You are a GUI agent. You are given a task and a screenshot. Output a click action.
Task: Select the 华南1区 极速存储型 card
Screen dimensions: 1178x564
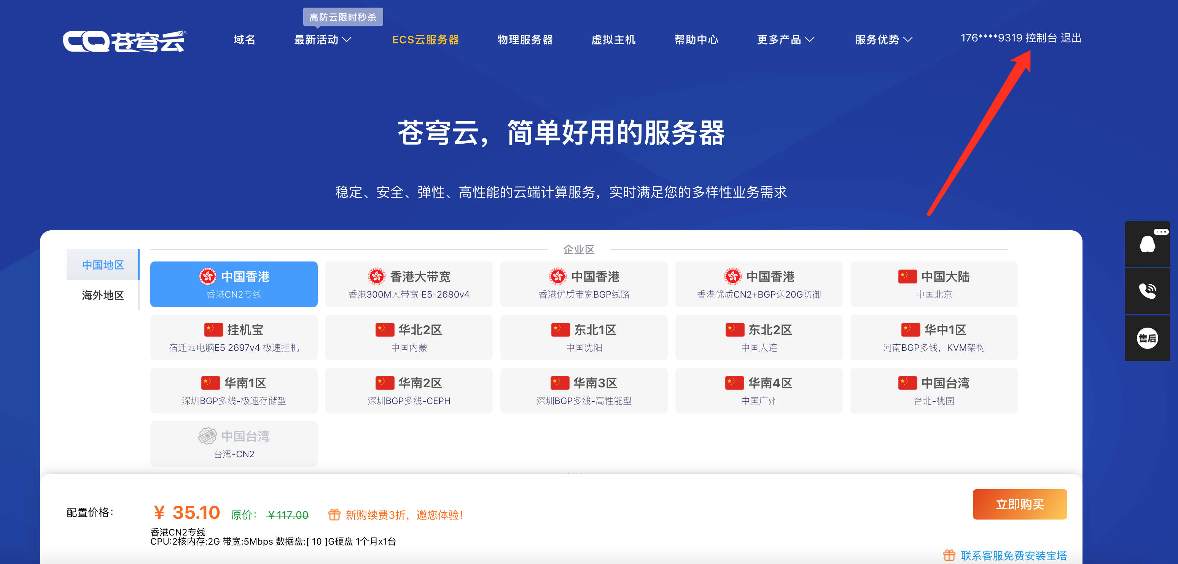point(234,390)
